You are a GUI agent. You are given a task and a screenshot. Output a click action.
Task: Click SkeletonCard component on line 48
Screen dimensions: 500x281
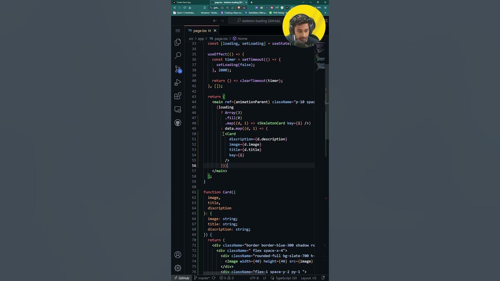pos(272,123)
